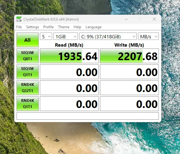Open the Help menu

[77, 27]
